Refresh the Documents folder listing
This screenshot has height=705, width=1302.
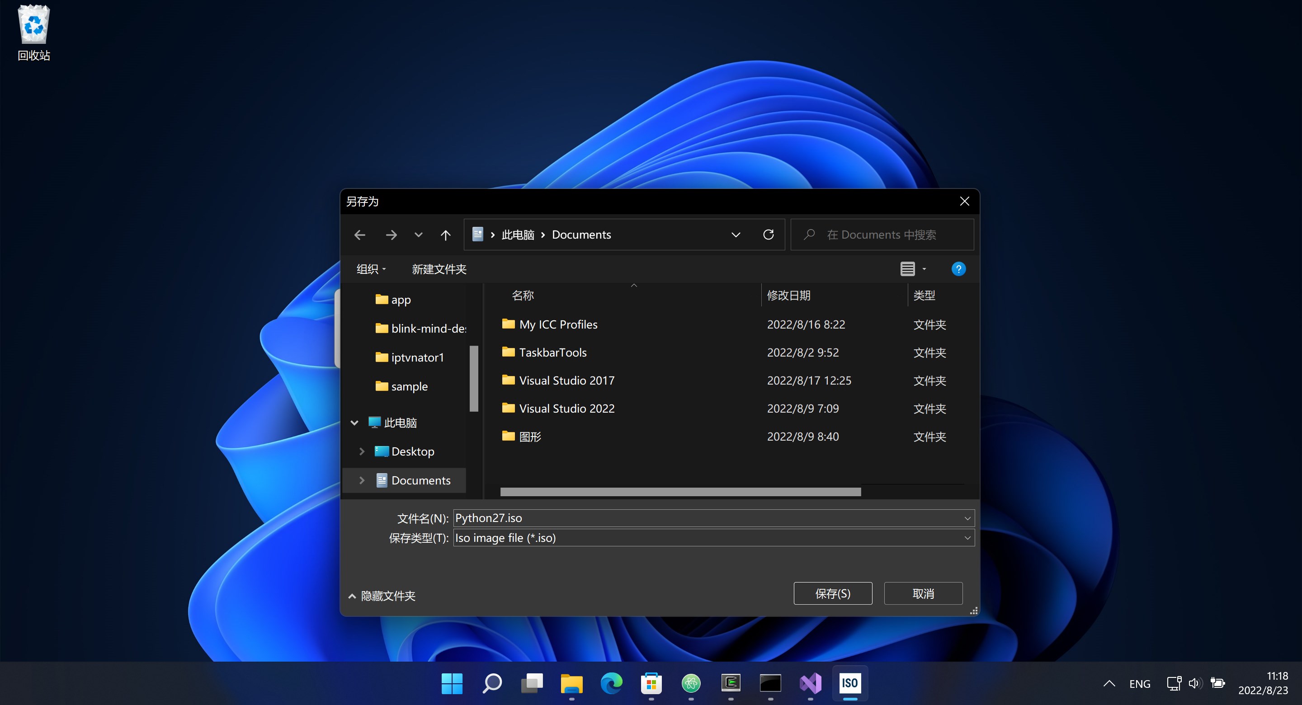tap(768, 235)
